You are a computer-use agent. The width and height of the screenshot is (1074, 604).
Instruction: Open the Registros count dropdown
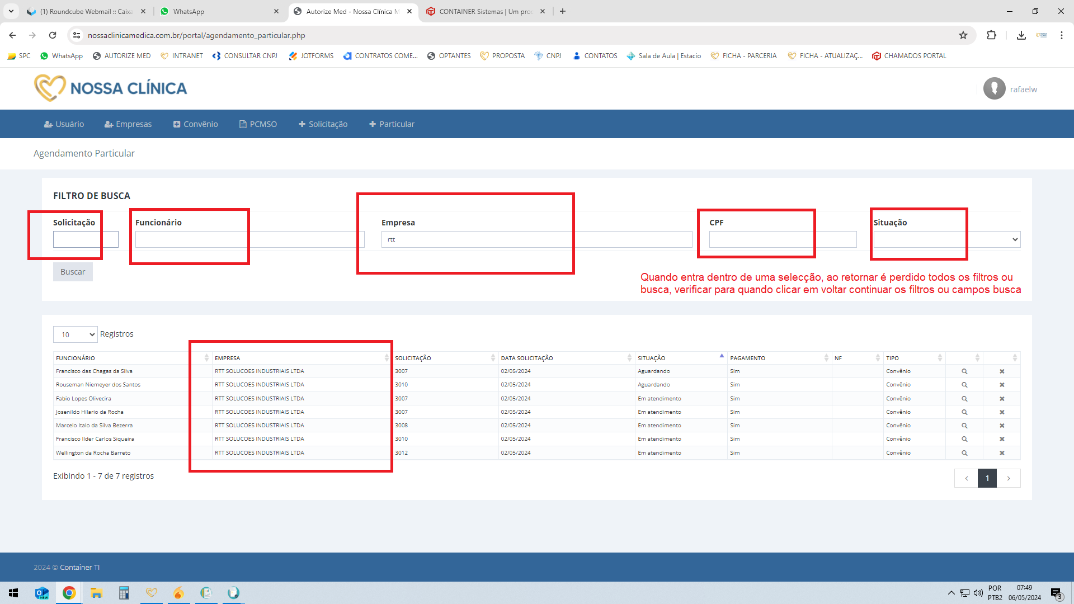click(x=76, y=334)
